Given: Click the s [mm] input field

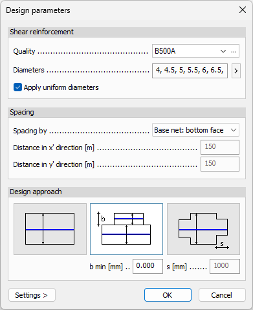Looking at the screenshot, I should (225, 266).
